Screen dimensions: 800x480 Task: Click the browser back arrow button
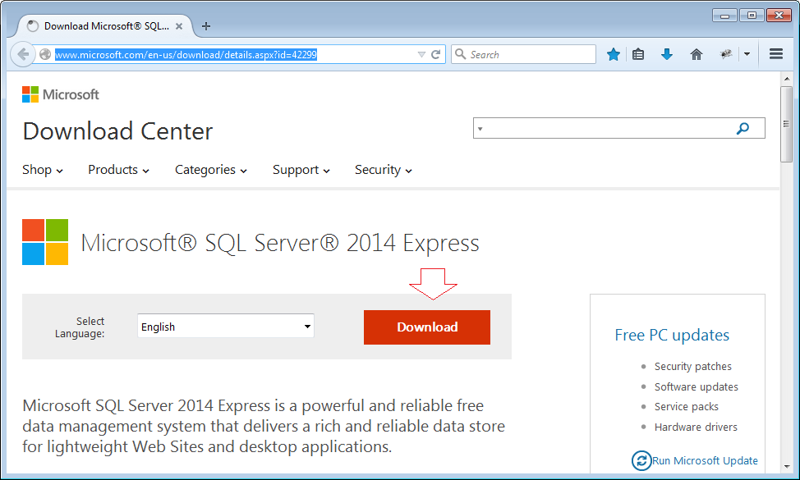pyautogui.click(x=23, y=54)
